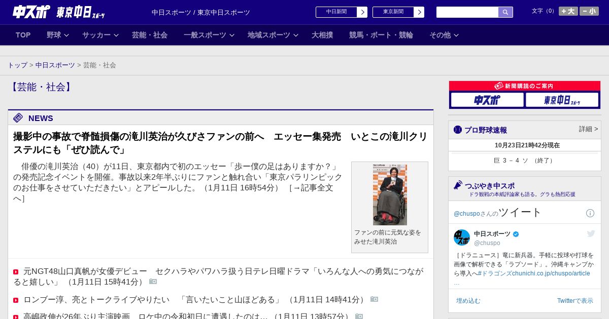Click the 中スポ subscription banner button
This screenshot has width=609, height=319.
click(x=487, y=100)
